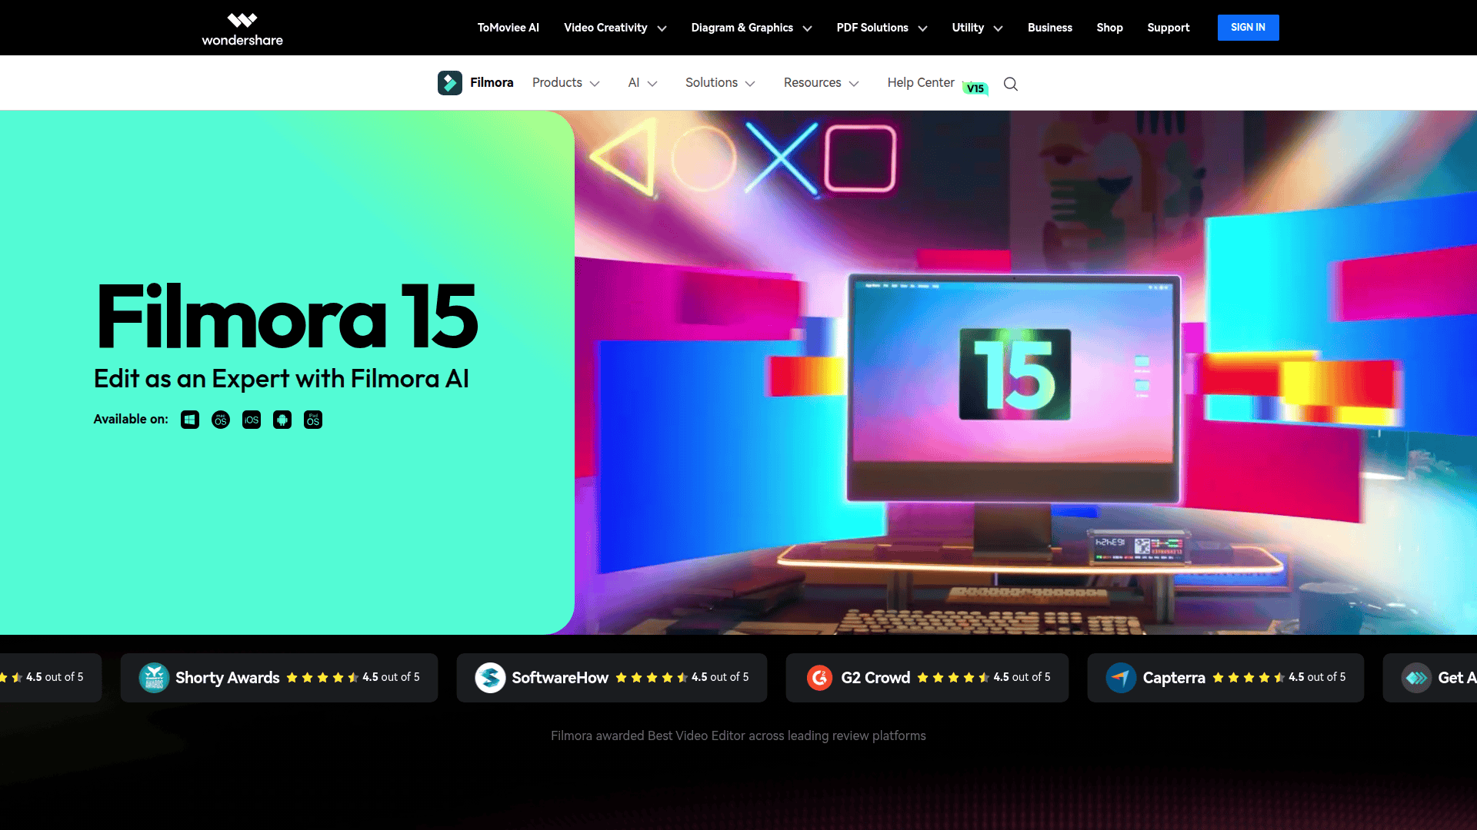
Task: Expand the Utility dropdown
Action: tap(977, 28)
